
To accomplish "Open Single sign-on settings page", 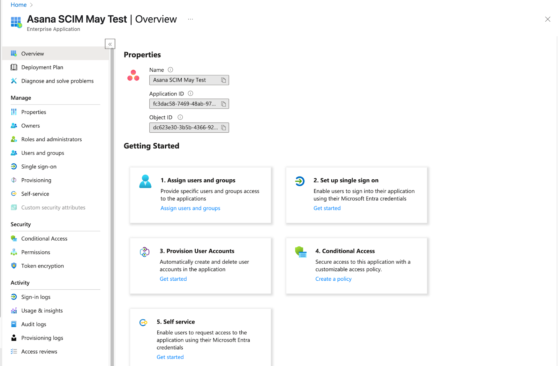I will coord(39,166).
